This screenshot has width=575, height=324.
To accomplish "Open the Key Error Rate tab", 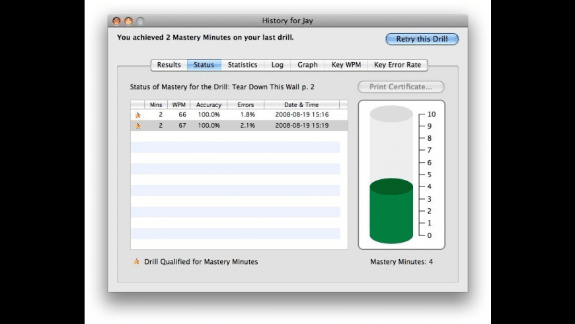I will tap(397, 65).
